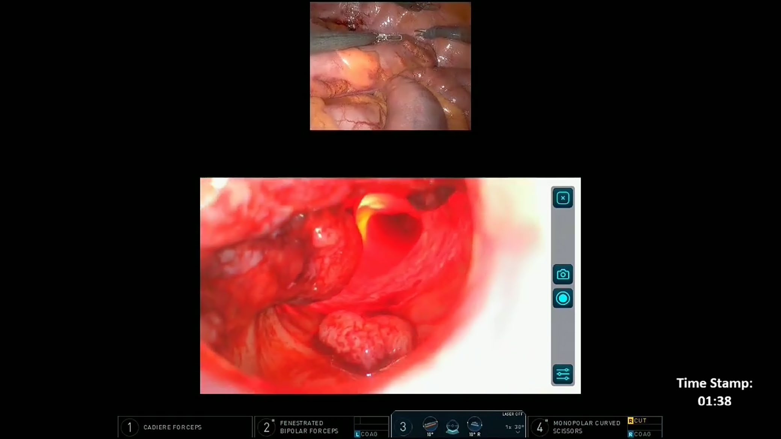
Task: Click the instrument 4 circle icon
Action: [540, 428]
